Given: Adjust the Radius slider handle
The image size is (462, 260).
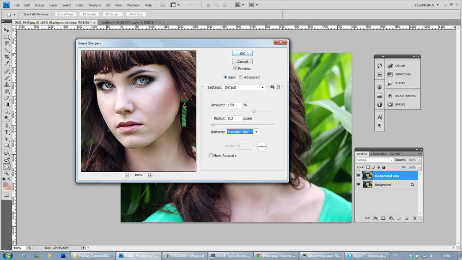Looking at the screenshot, I should pyautogui.click(x=213, y=125).
